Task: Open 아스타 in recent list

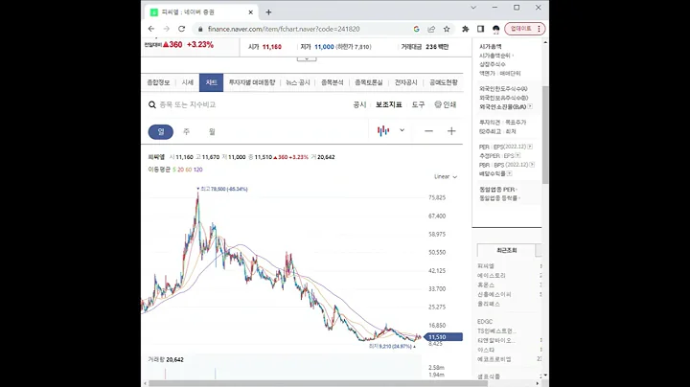Action: point(486,350)
